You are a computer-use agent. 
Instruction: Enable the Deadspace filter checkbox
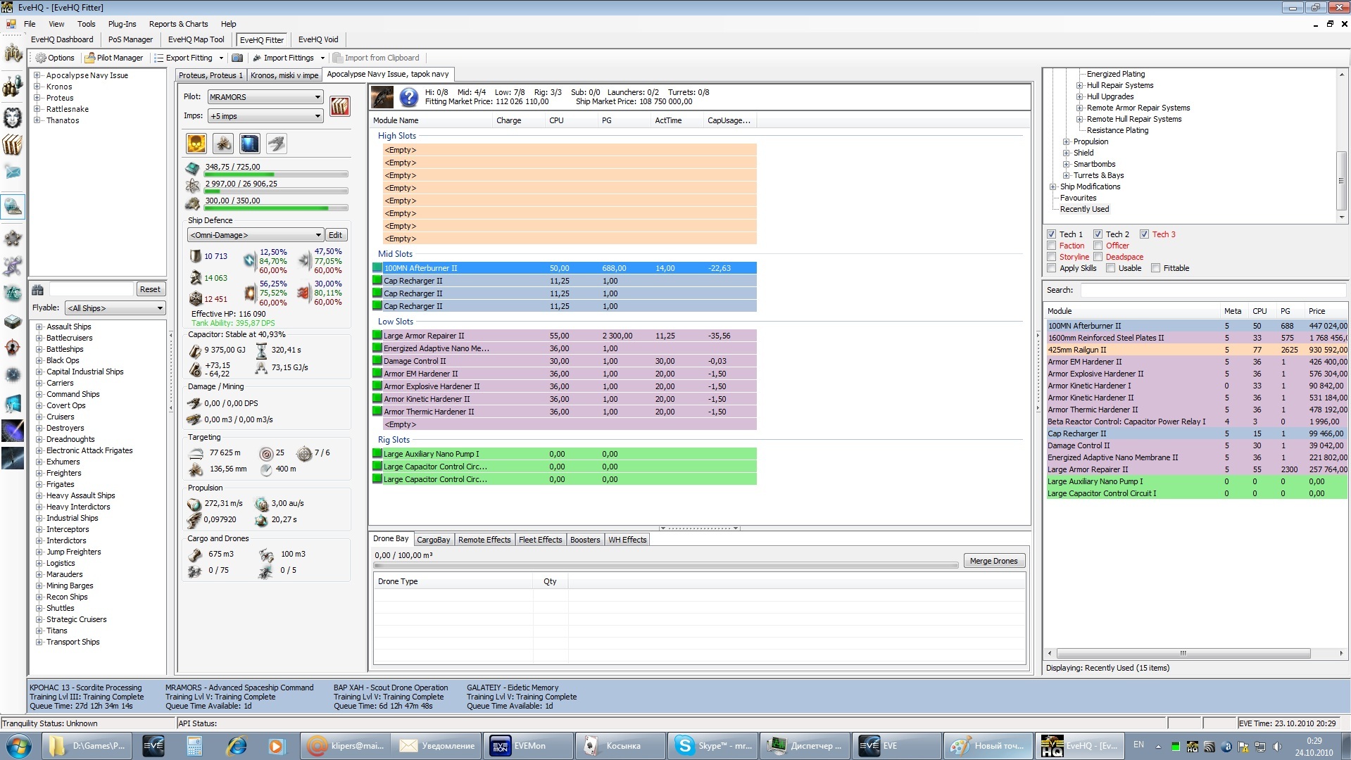(1098, 257)
